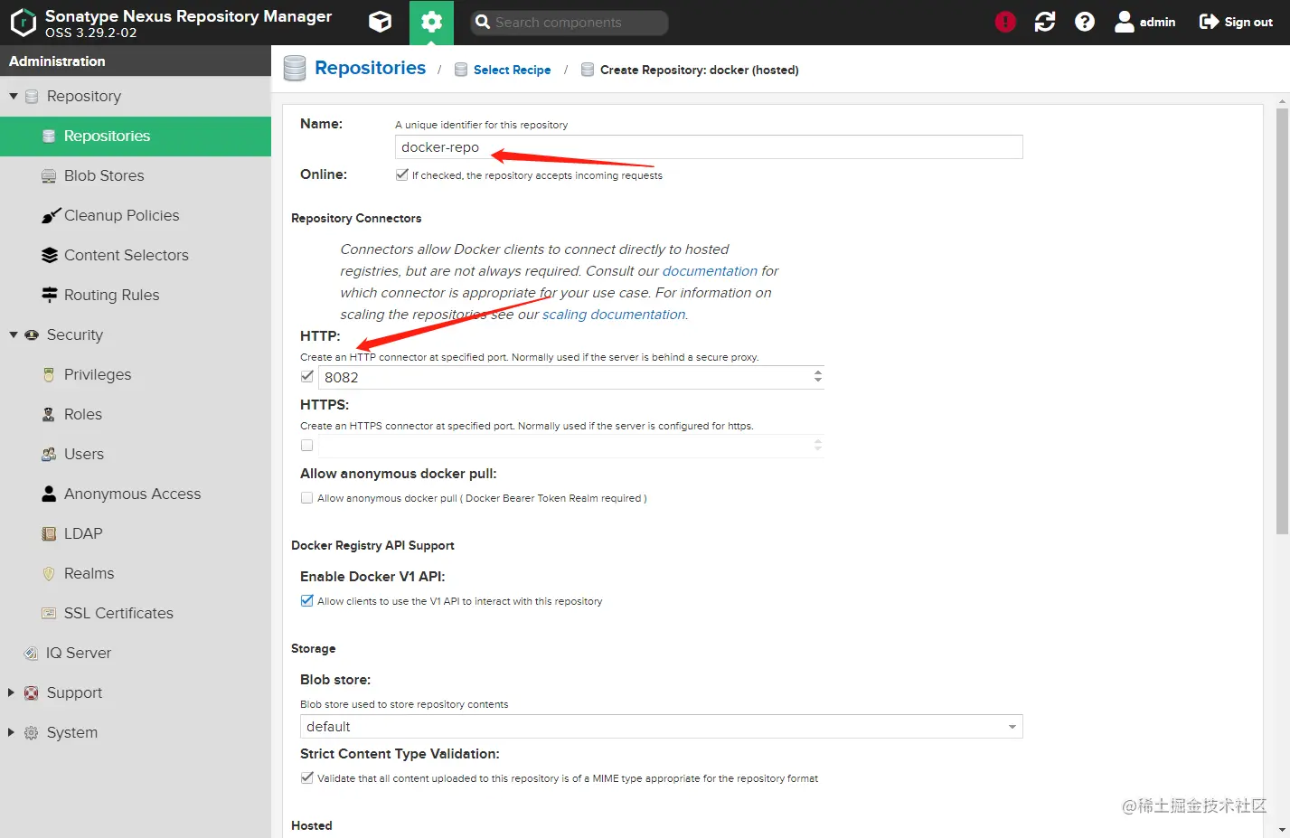Click the Sign out button text

(x=1248, y=23)
